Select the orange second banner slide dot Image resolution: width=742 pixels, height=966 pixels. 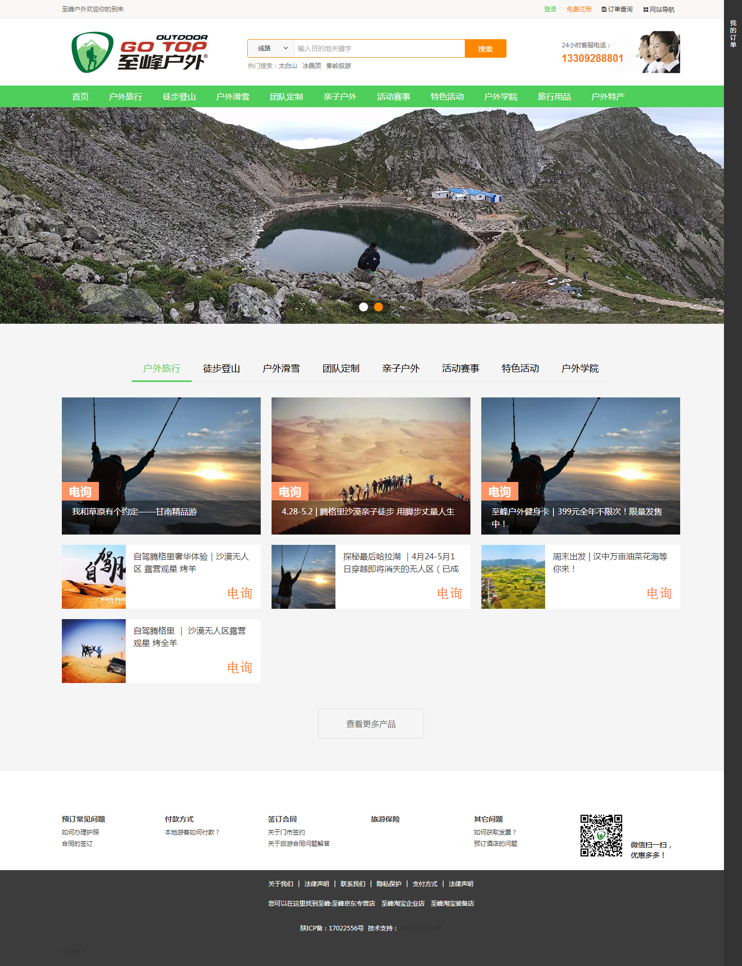point(378,307)
